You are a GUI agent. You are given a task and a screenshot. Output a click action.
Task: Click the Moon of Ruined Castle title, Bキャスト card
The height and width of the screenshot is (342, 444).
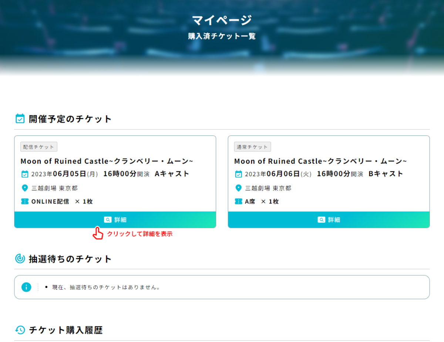tap(320, 161)
